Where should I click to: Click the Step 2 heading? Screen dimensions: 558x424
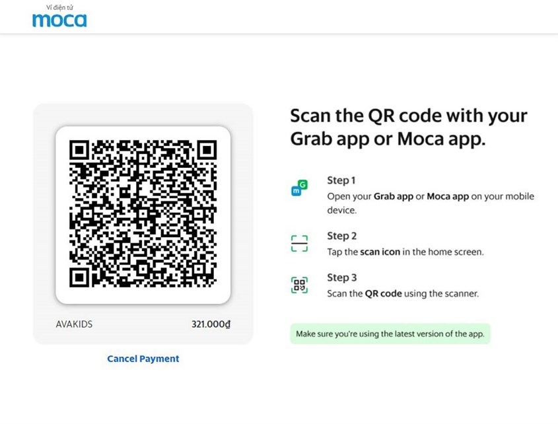tap(342, 236)
